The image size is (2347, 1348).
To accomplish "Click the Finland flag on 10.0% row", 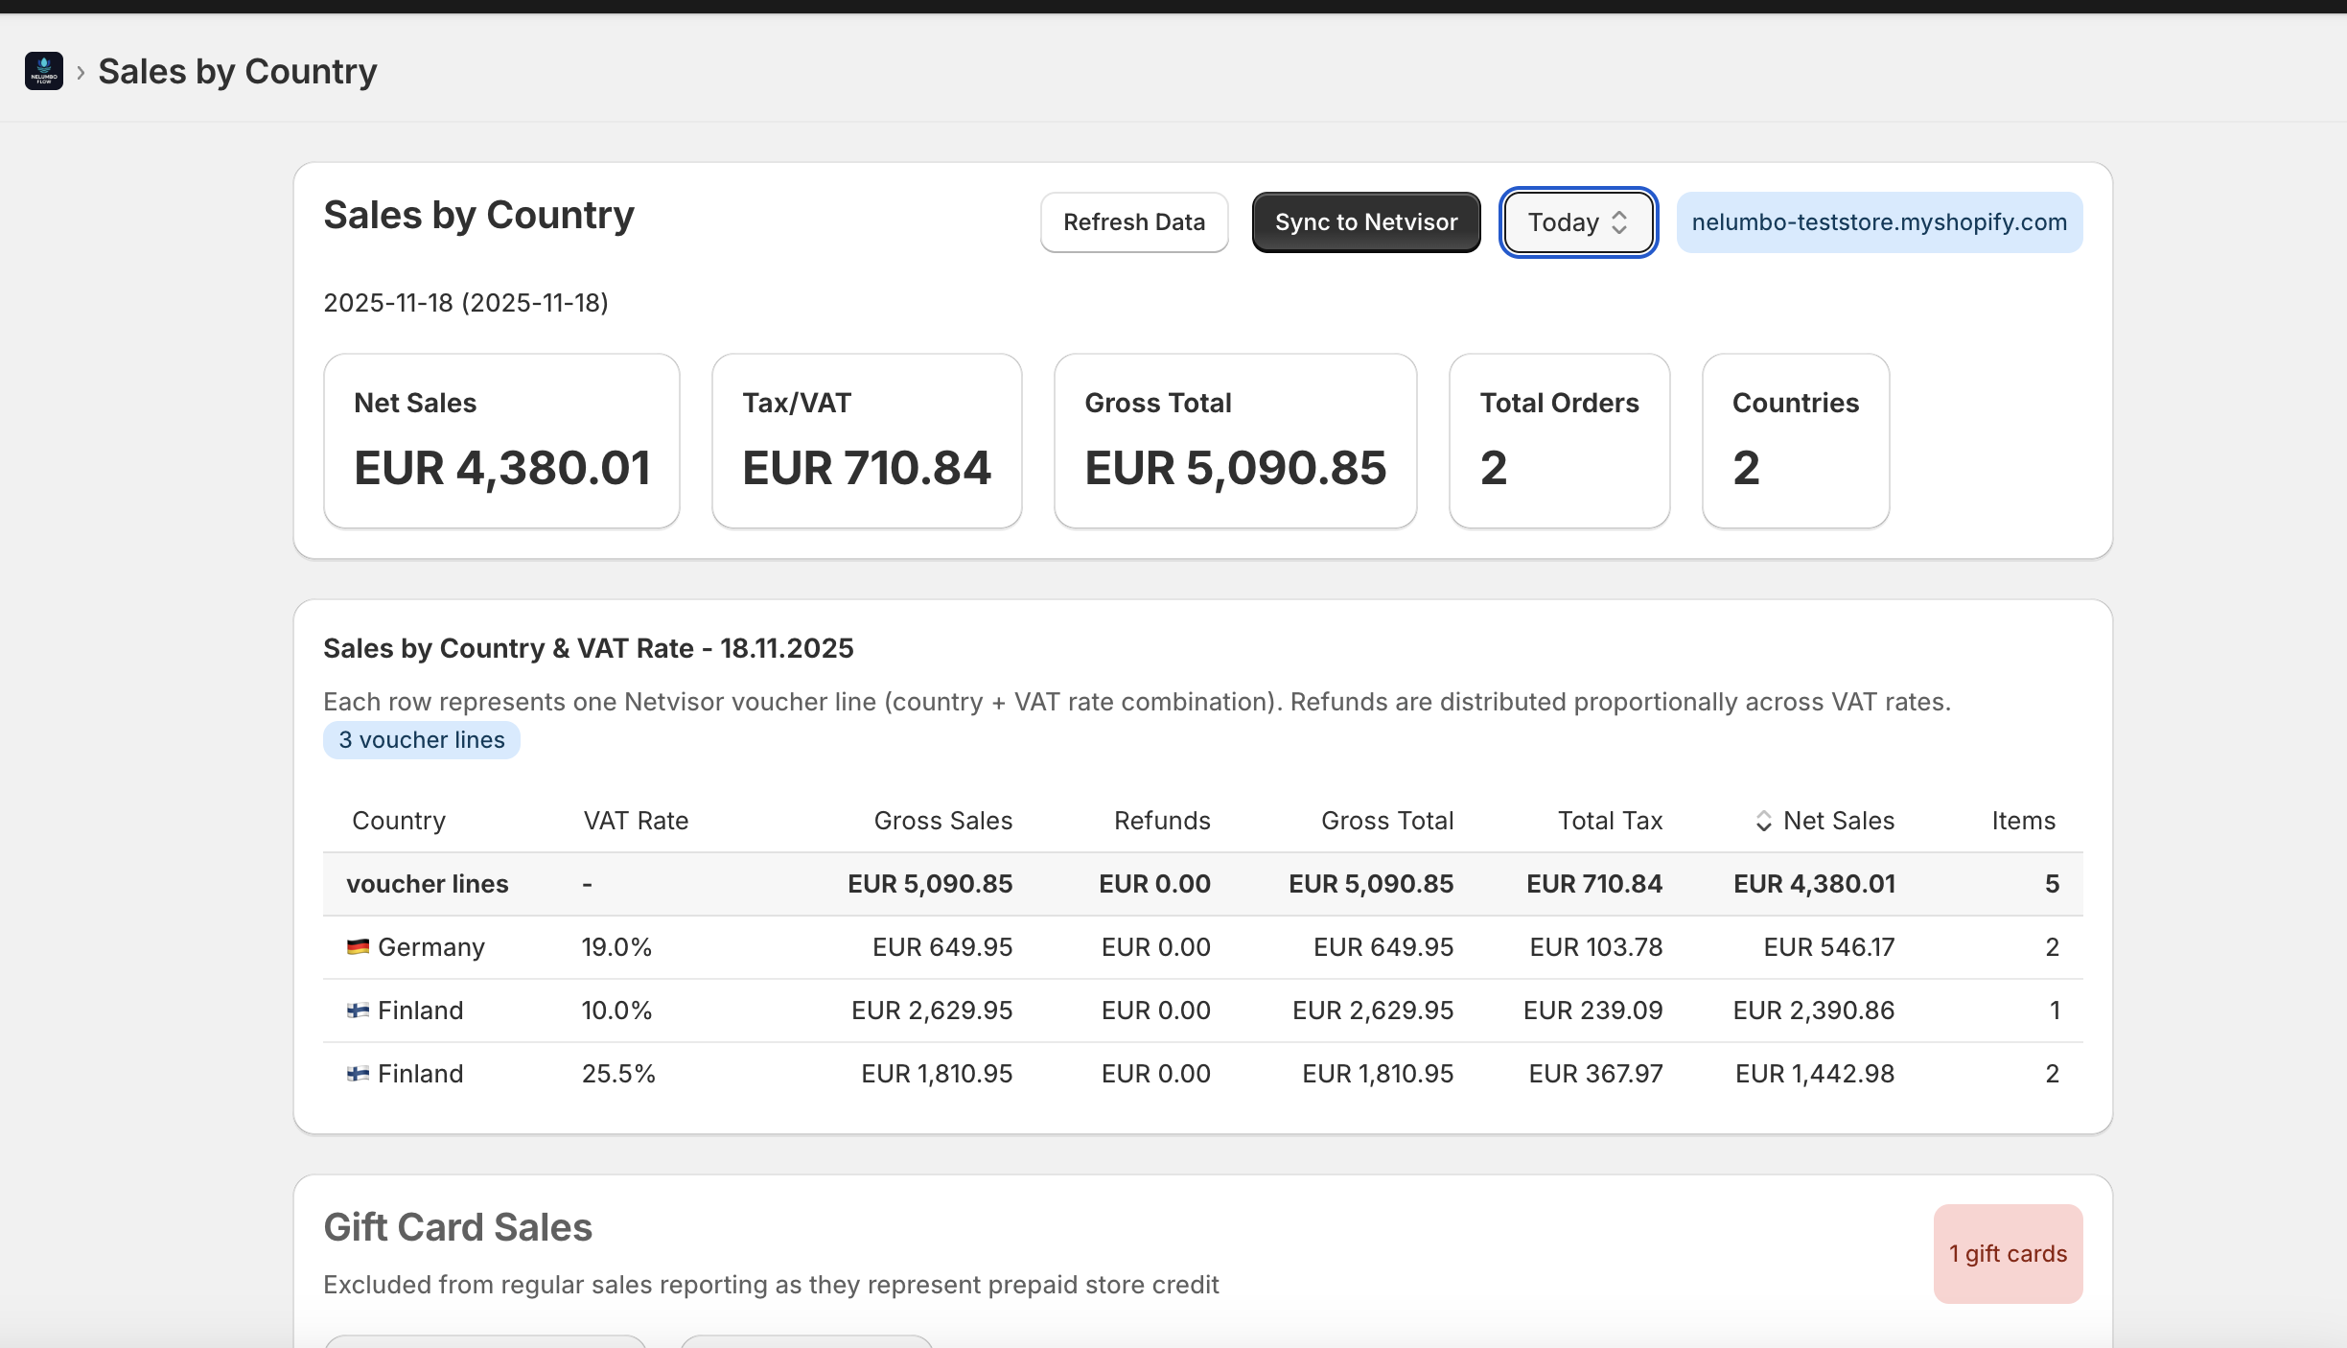I will click(x=357, y=1010).
